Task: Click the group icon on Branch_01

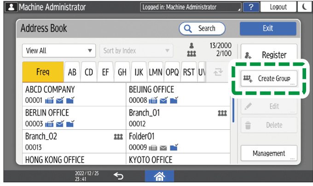Action: pos(222,113)
